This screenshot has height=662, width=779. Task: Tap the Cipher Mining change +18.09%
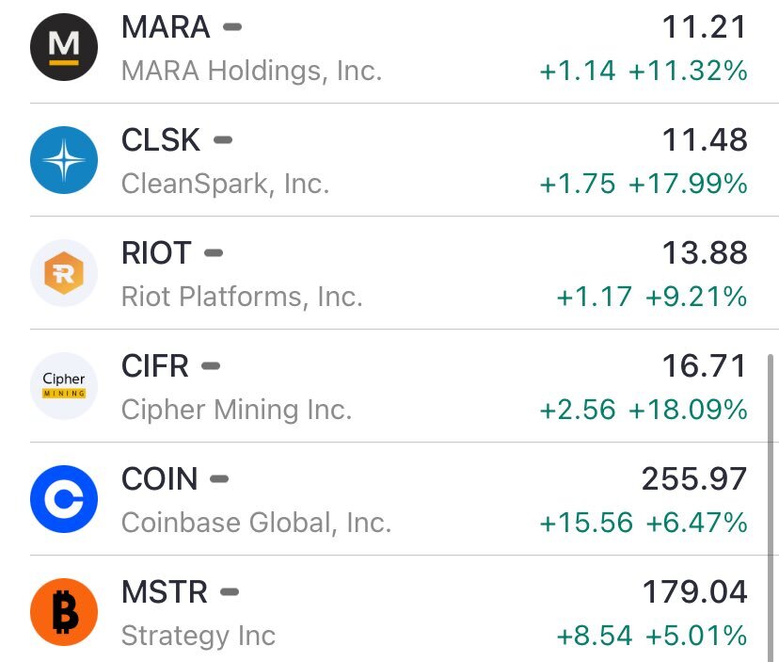click(x=688, y=410)
